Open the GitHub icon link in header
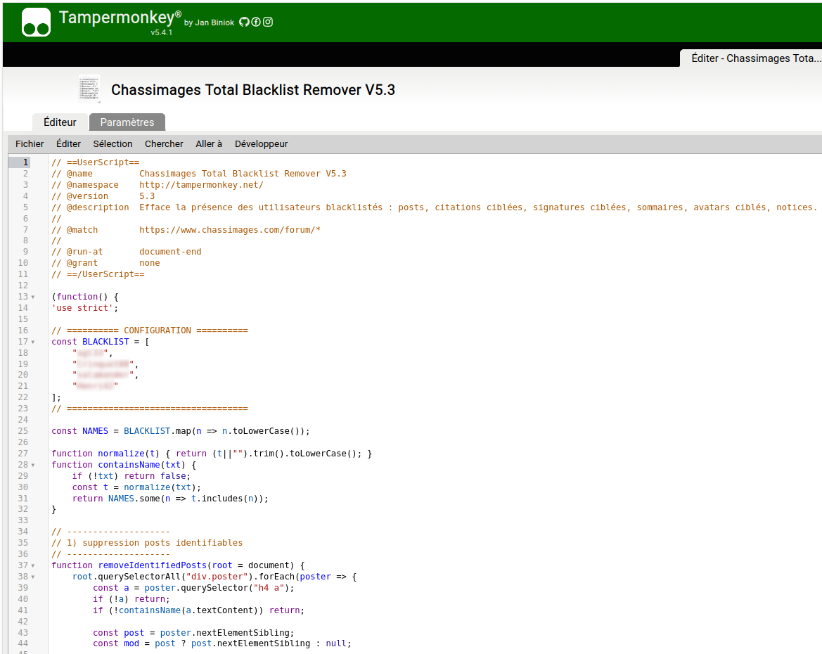This screenshot has width=822, height=654. click(244, 22)
